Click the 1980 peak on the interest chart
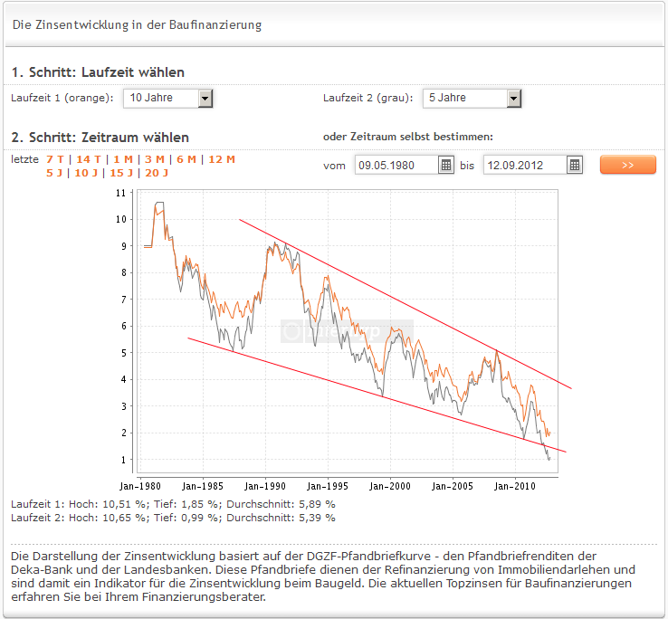Screen dimensions: 668x619 point(160,204)
